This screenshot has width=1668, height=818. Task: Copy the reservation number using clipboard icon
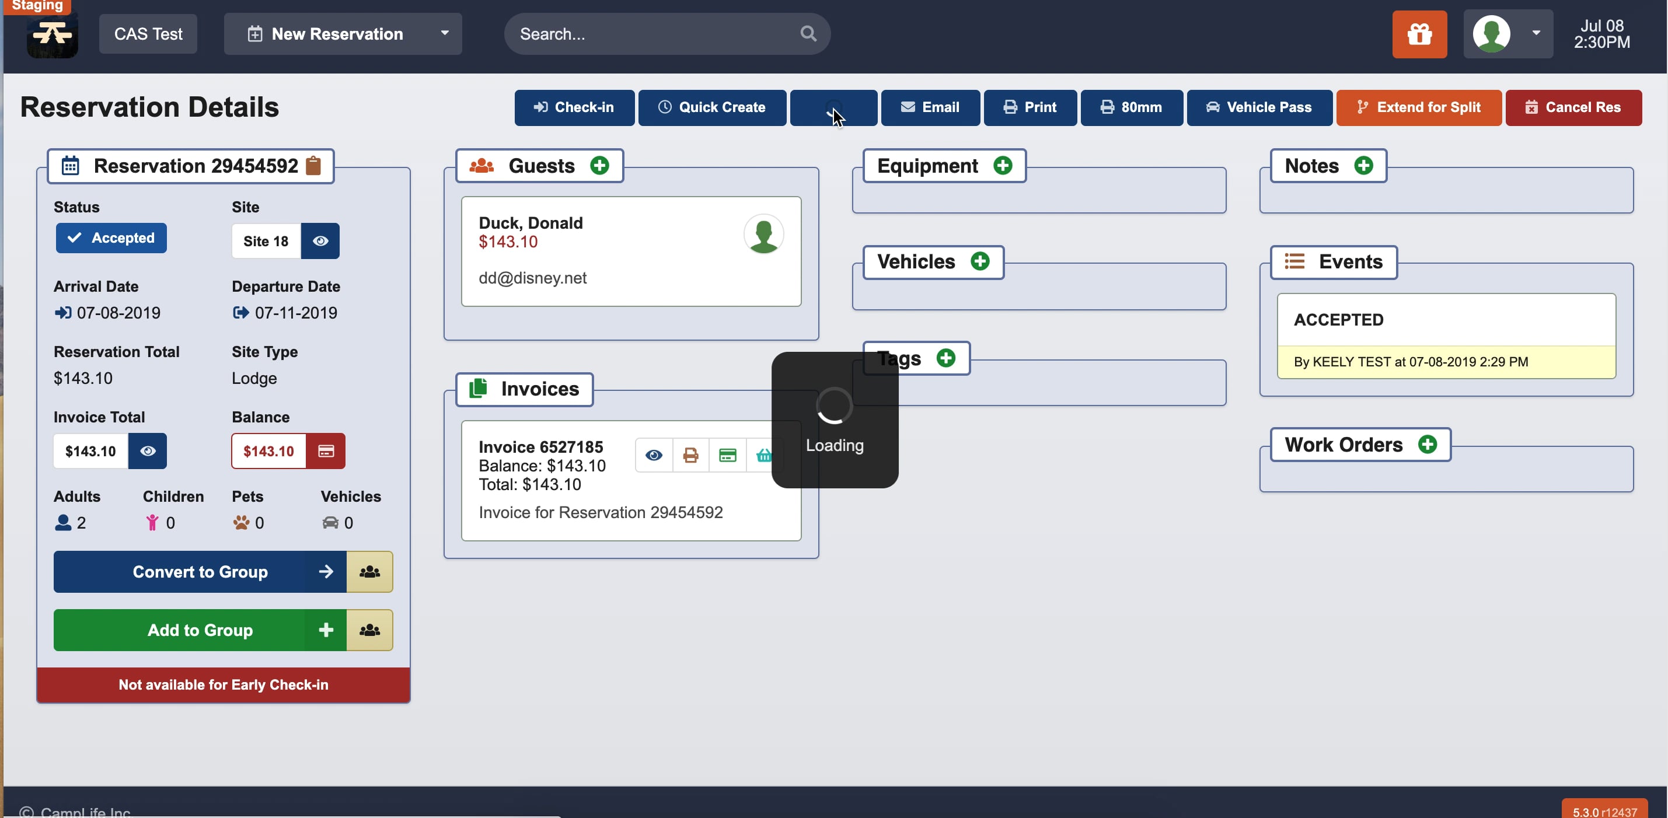(313, 166)
